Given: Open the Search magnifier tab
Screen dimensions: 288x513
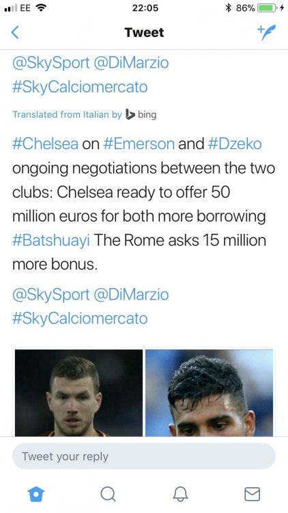Looking at the screenshot, I should click(x=108, y=494).
